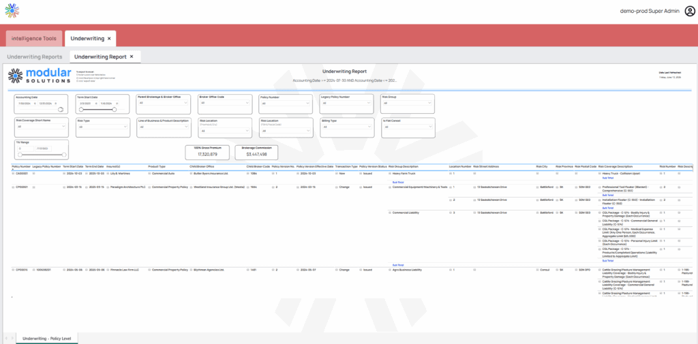Select the Underwriting - Policy Level sheet tab
The height and width of the screenshot is (344, 698).
[47, 339]
